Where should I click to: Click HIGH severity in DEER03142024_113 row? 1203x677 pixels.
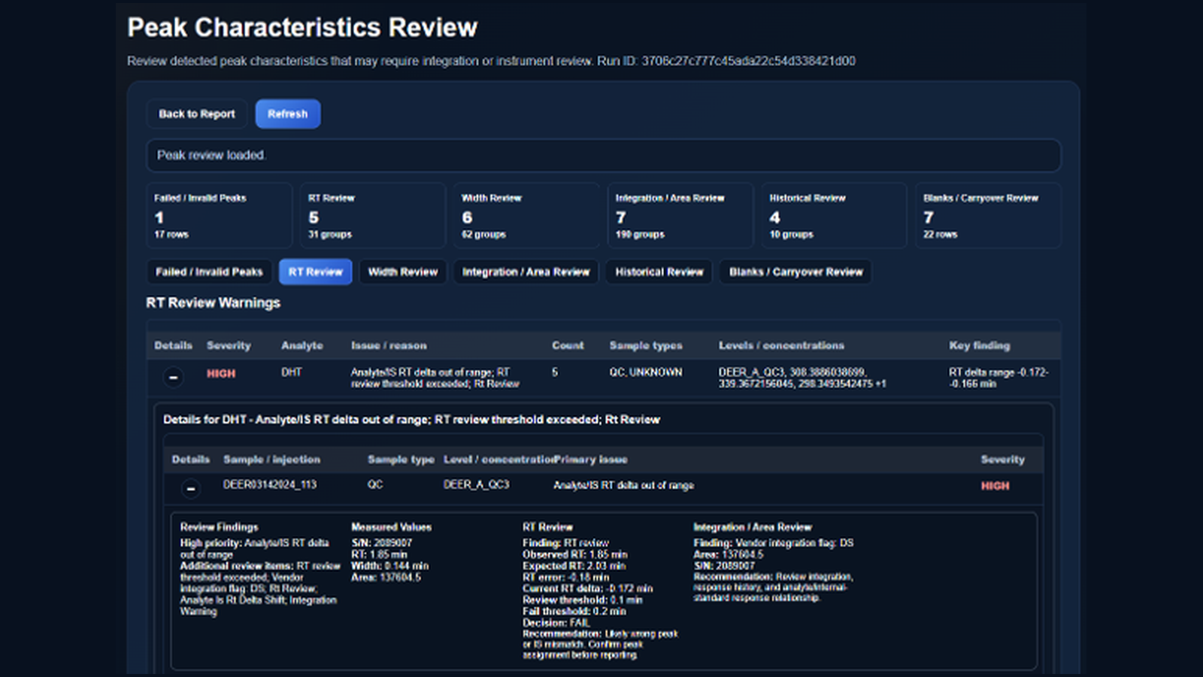[x=995, y=485]
